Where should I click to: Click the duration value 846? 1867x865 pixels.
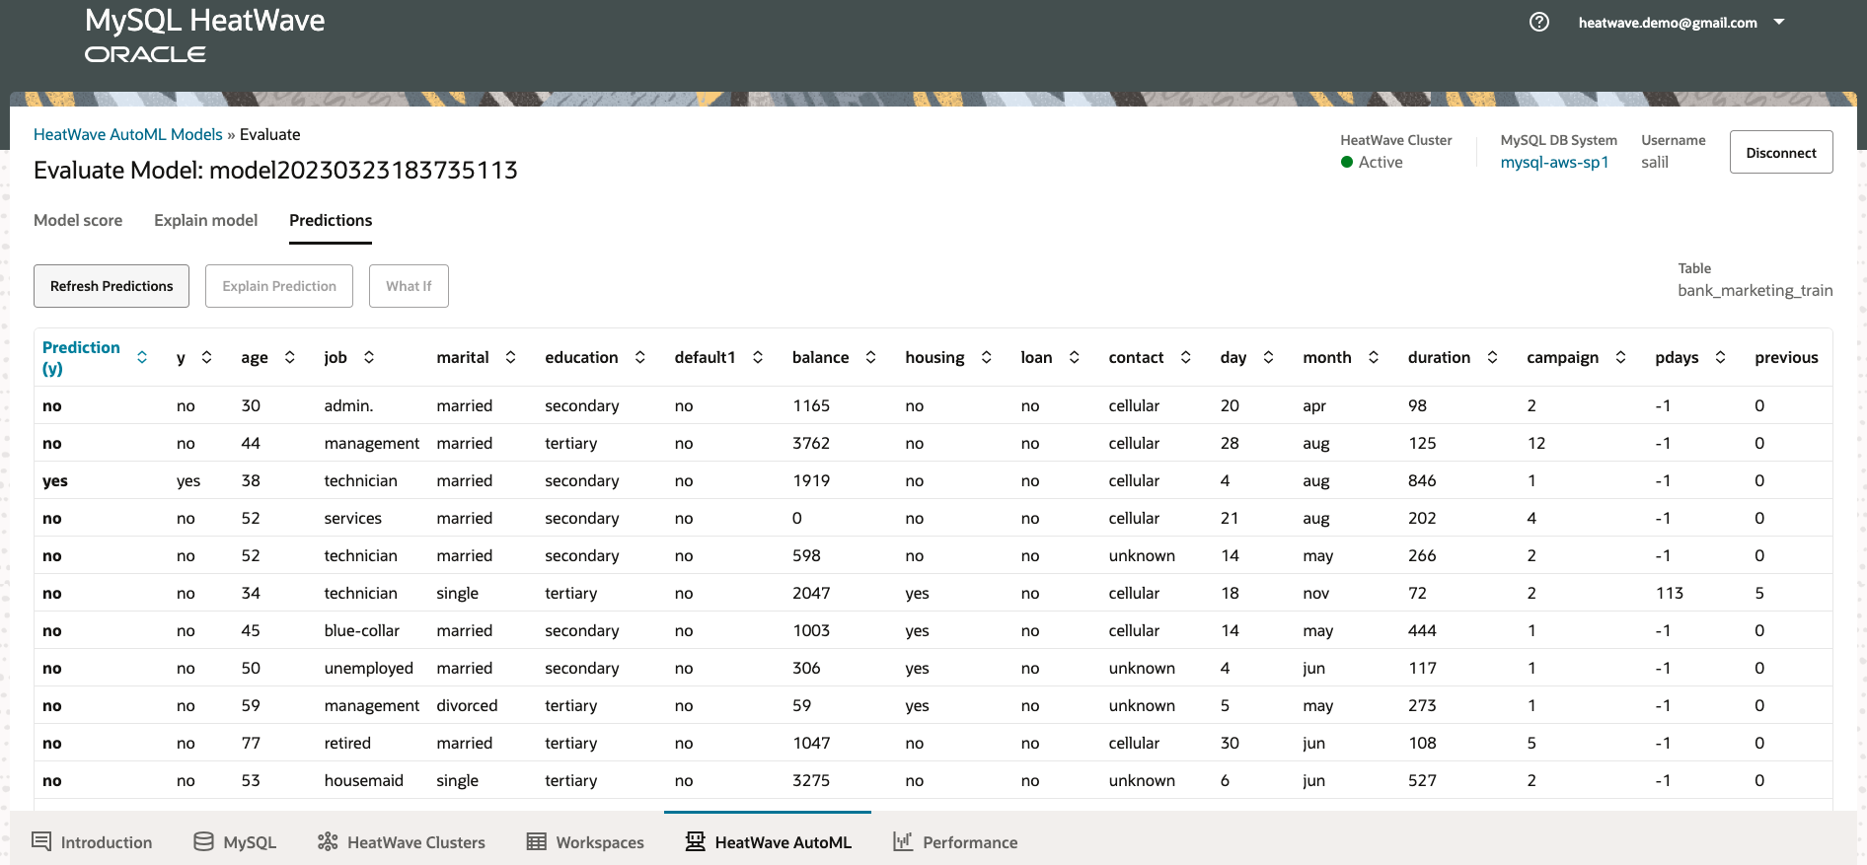pyautogui.click(x=1422, y=480)
